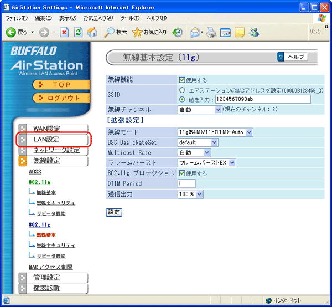332x307 pixels.
Task: Open the ファイル(F) menu
Action: click(15, 18)
